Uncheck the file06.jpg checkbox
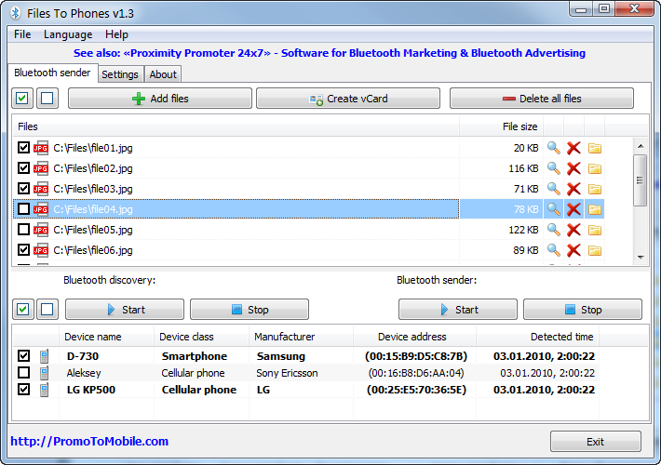Image resolution: width=661 pixels, height=465 pixels. coord(23,250)
